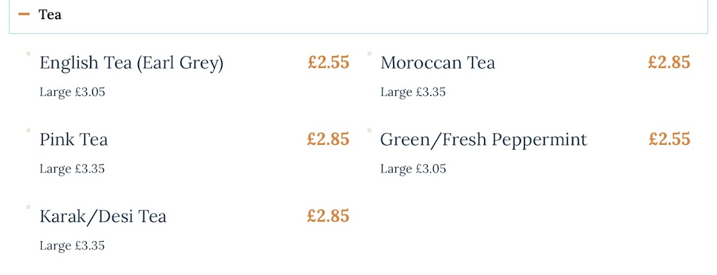
Task: Click the square marker beside Karak/Desi Tea
Action: click(x=28, y=207)
